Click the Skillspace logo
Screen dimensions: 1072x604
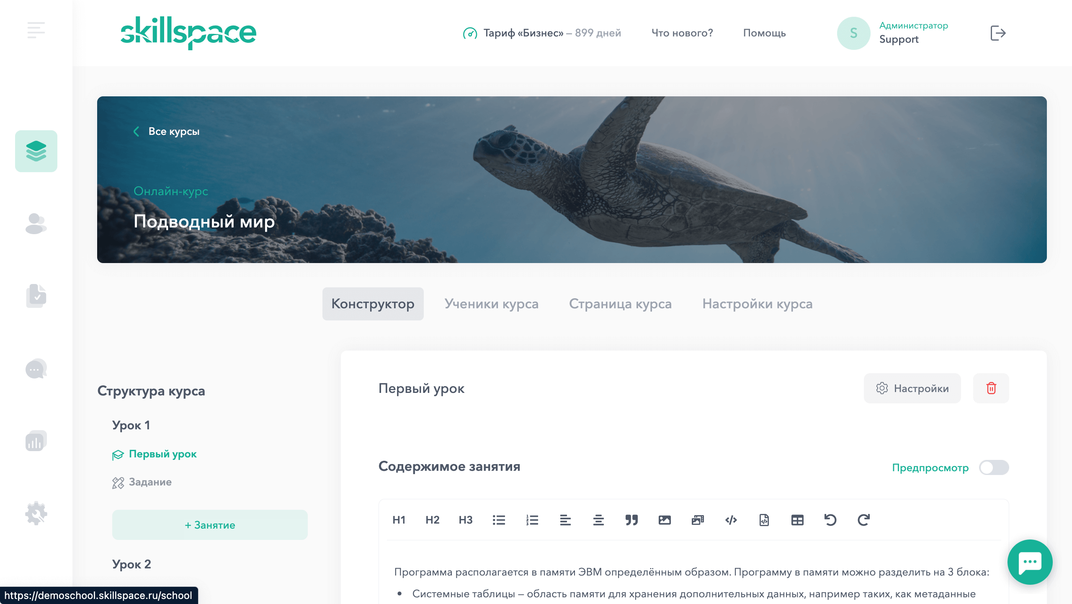pyautogui.click(x=188, y=33)
